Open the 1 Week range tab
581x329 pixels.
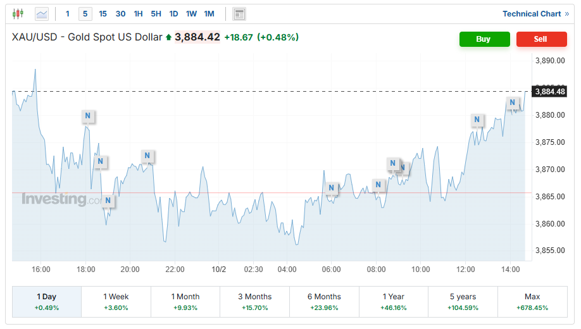click(116, 301)
